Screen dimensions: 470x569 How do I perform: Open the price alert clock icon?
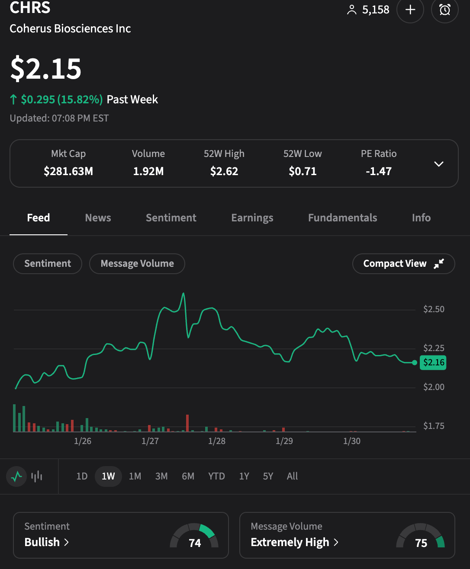pos(444,10)
